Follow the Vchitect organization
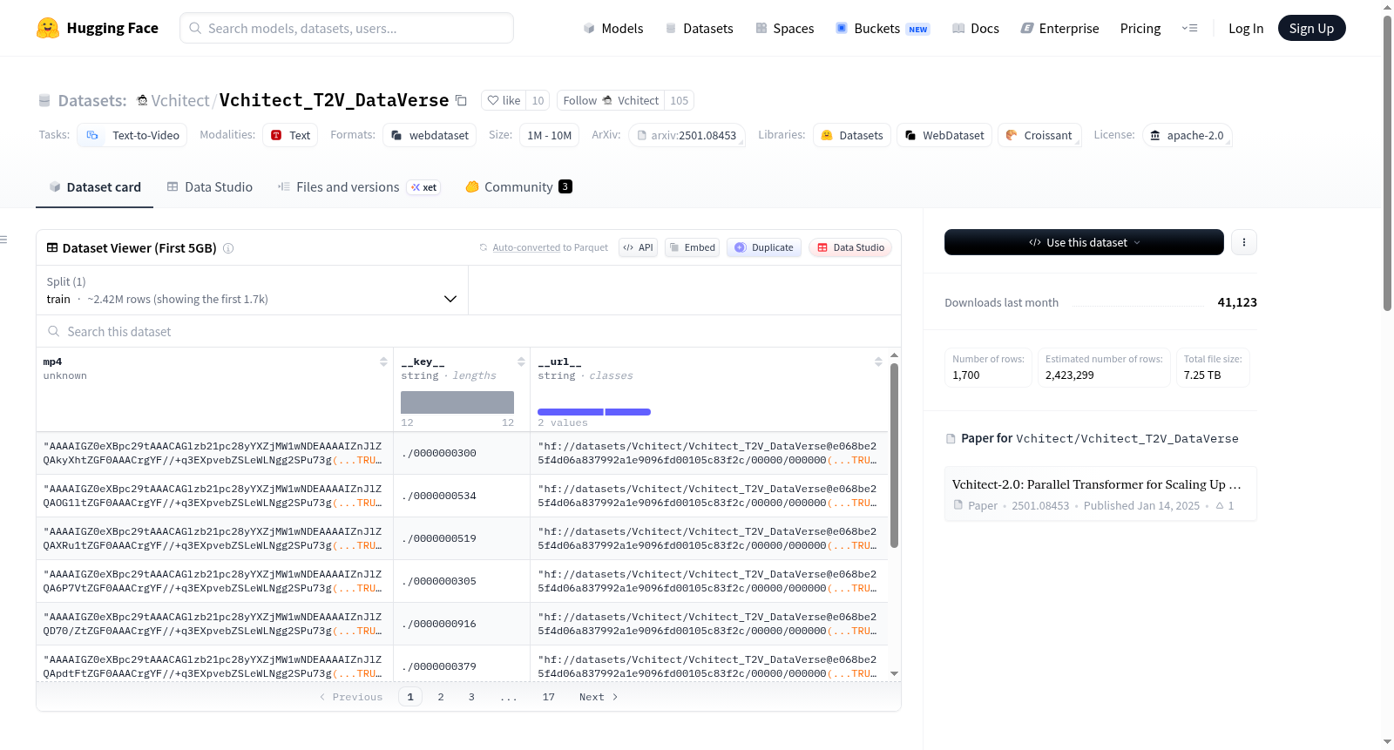Image resolution: width=1394 pixels, height=750 pixels. pyautogui.click(x=611, y=101)
